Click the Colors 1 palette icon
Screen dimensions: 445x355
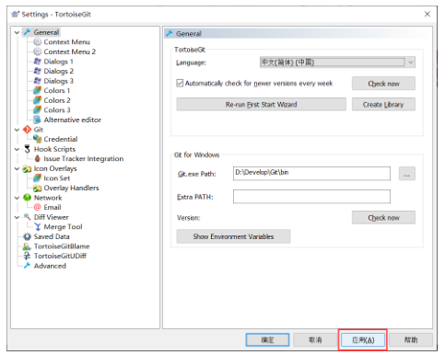[37, 90]
